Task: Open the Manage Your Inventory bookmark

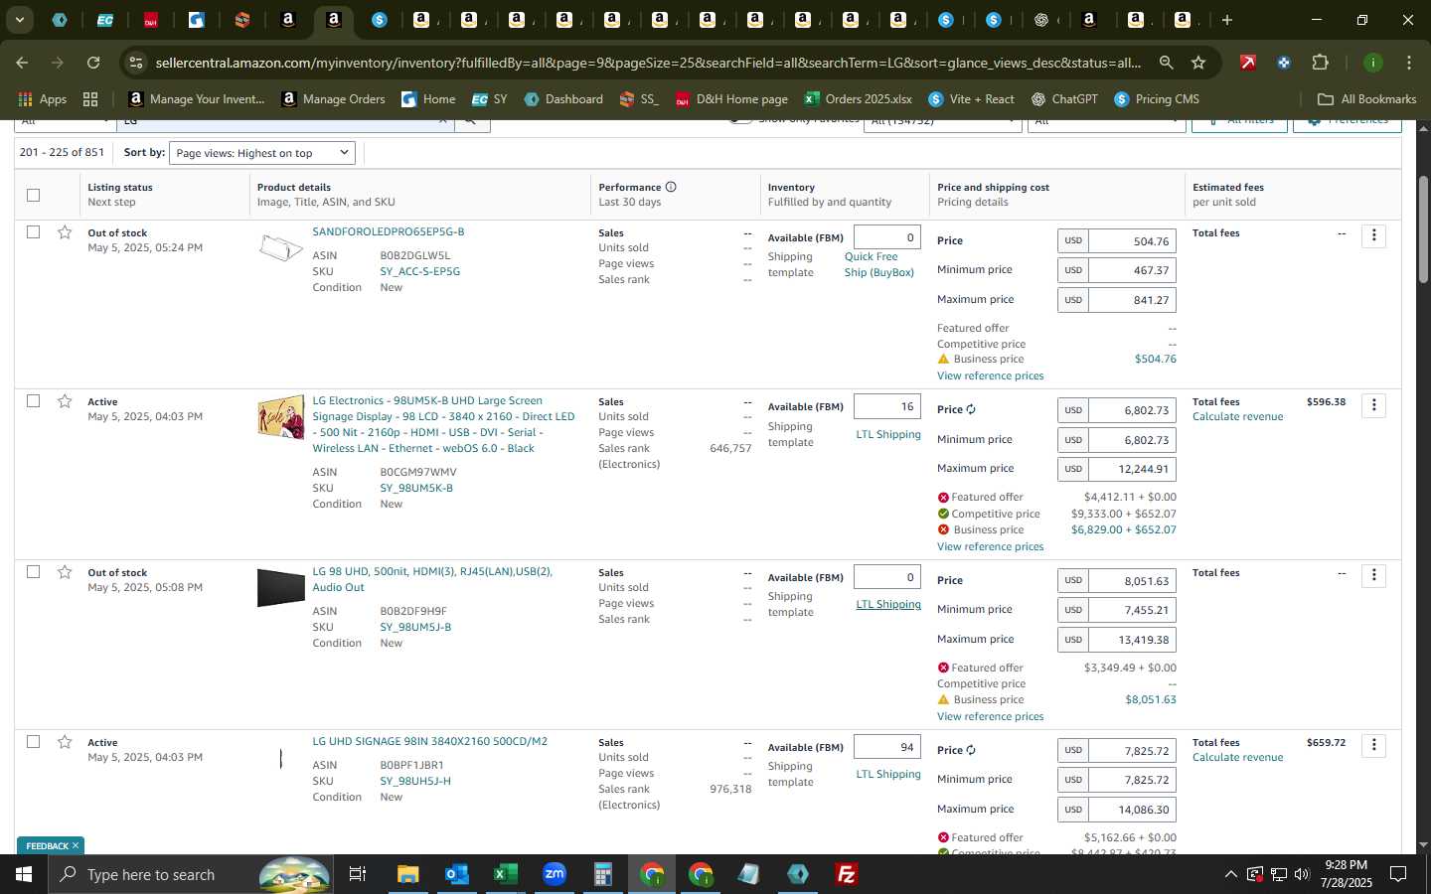Action: [197, 99]
